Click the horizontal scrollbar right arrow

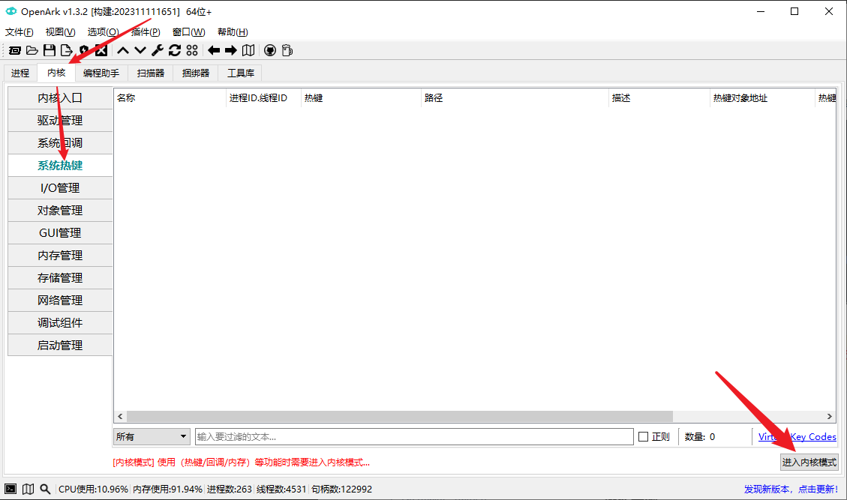click(x=830, y=416)
